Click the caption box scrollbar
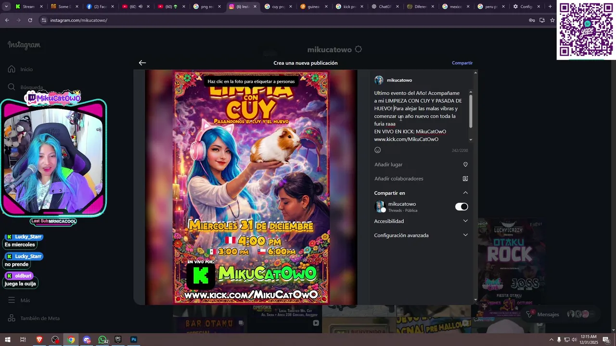The height and width of the screenshot is (346, 616). pyautogui.click(x=471, y=111)
